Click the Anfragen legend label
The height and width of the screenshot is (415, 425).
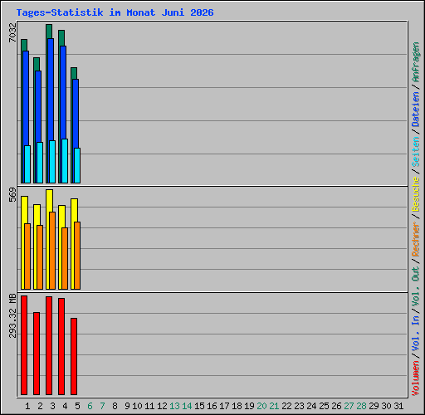click(416, 62)
